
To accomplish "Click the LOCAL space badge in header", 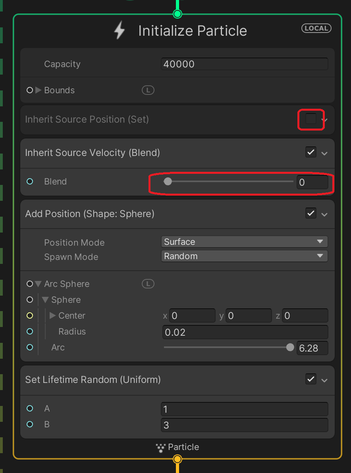I will click(316, 28).
